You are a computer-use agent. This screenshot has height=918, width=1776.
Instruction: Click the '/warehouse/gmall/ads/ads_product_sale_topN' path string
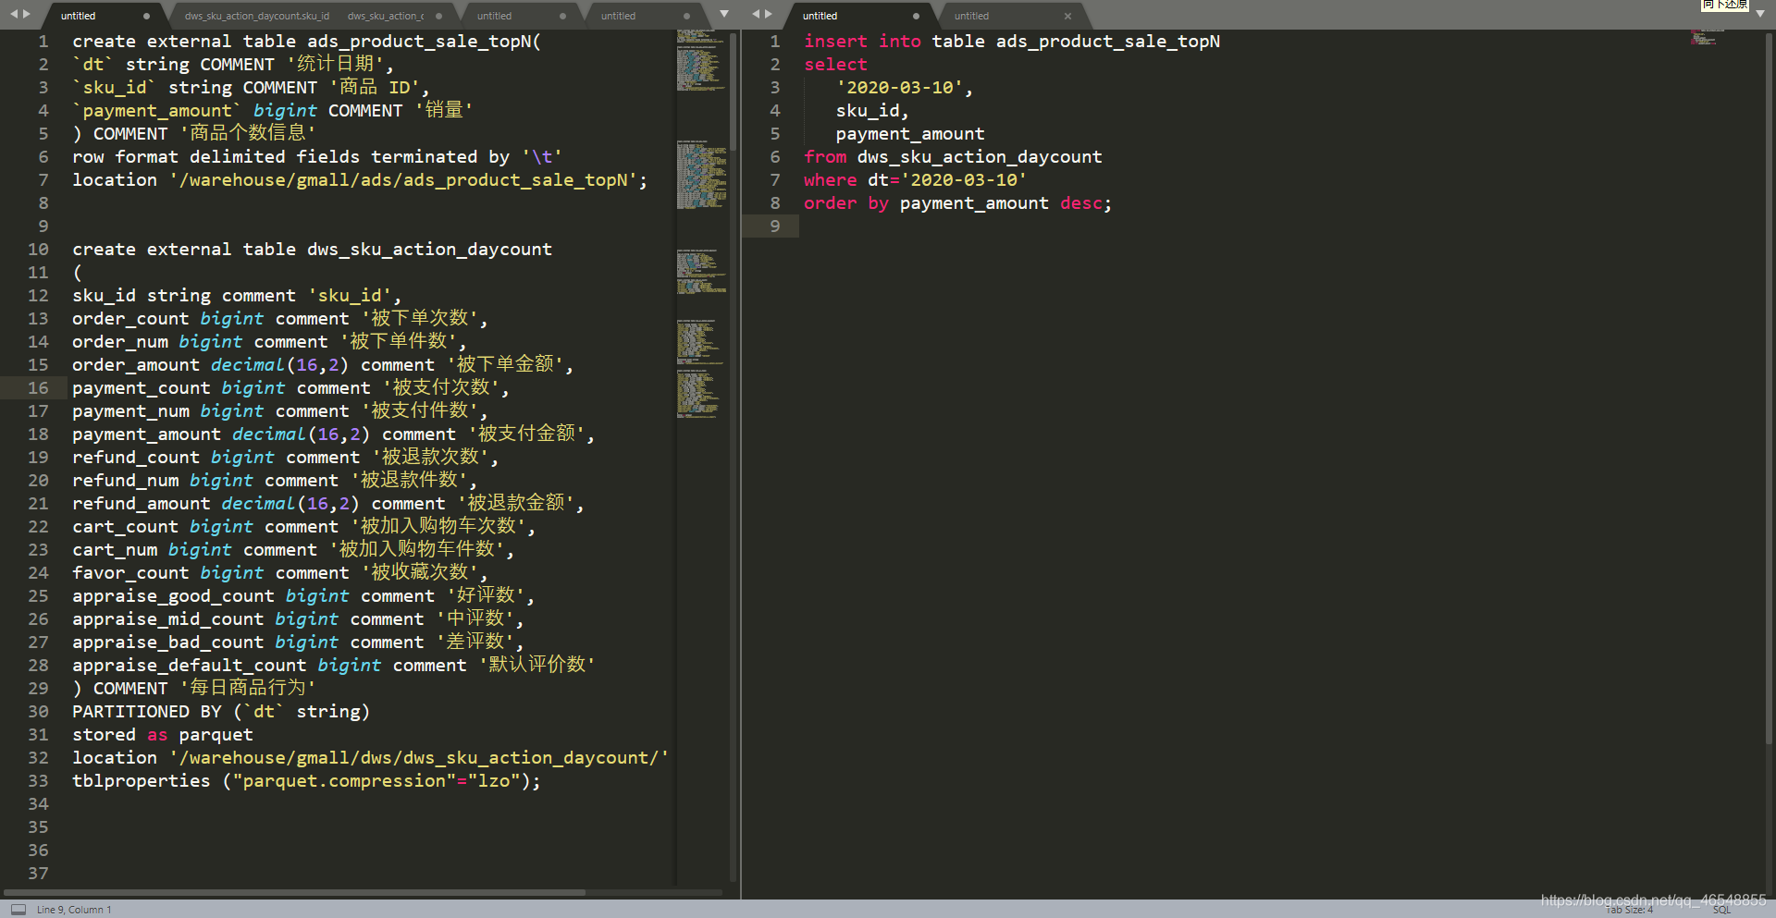coord(403,180)
